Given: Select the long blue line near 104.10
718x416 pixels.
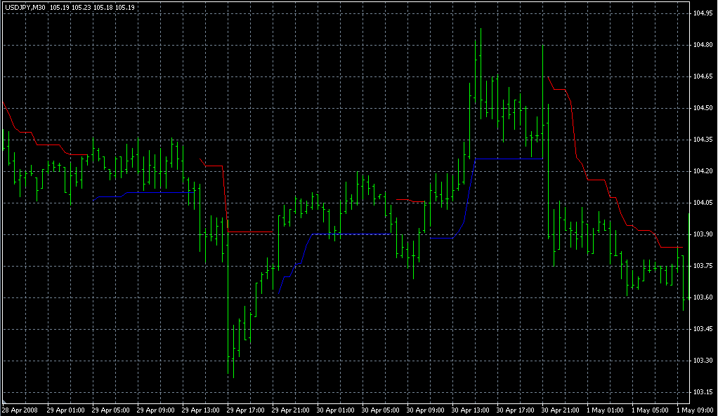Looking at the screenshot, I should click(158, 192).
